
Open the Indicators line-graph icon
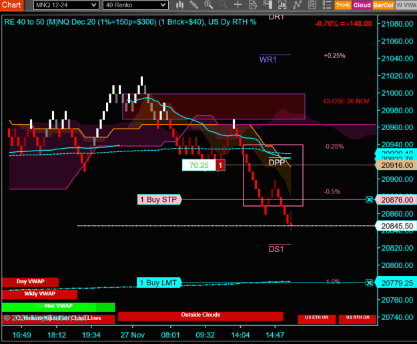tap(297, 5)
